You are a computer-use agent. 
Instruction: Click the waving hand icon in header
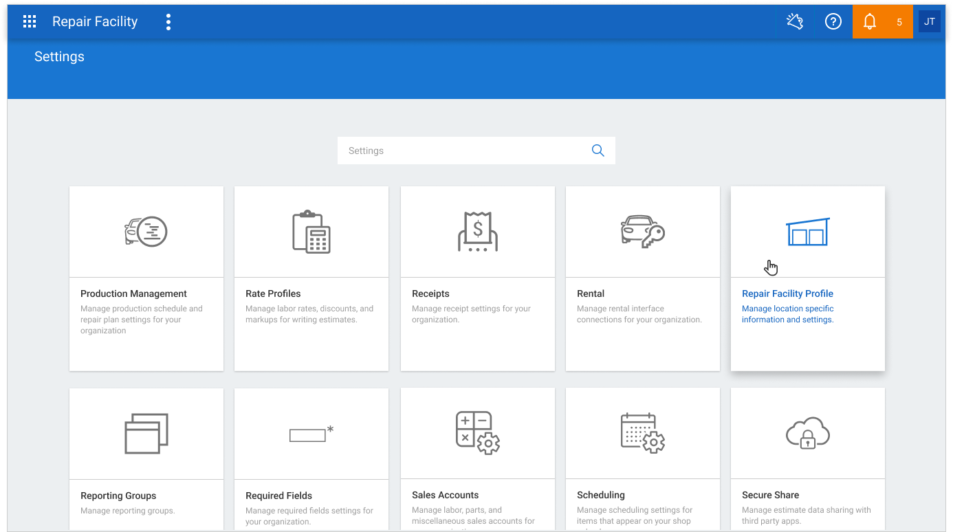[795, 22]
